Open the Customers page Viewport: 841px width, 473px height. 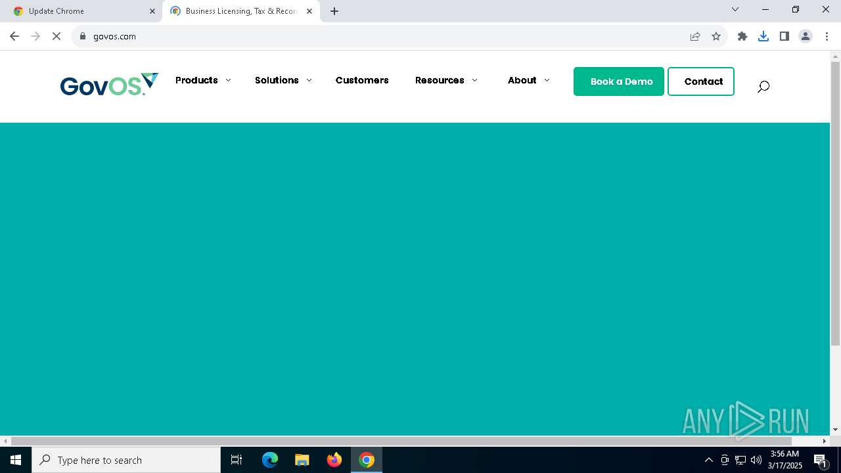(x=362, y=80)
